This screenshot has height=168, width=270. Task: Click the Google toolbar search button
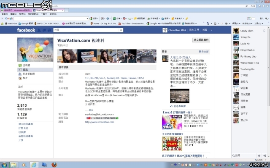coord(94,18)
